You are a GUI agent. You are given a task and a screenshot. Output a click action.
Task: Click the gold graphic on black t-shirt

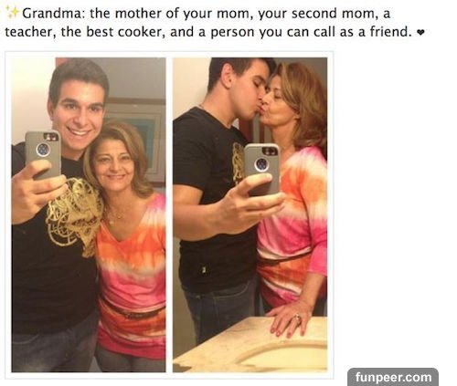[75, 214]
